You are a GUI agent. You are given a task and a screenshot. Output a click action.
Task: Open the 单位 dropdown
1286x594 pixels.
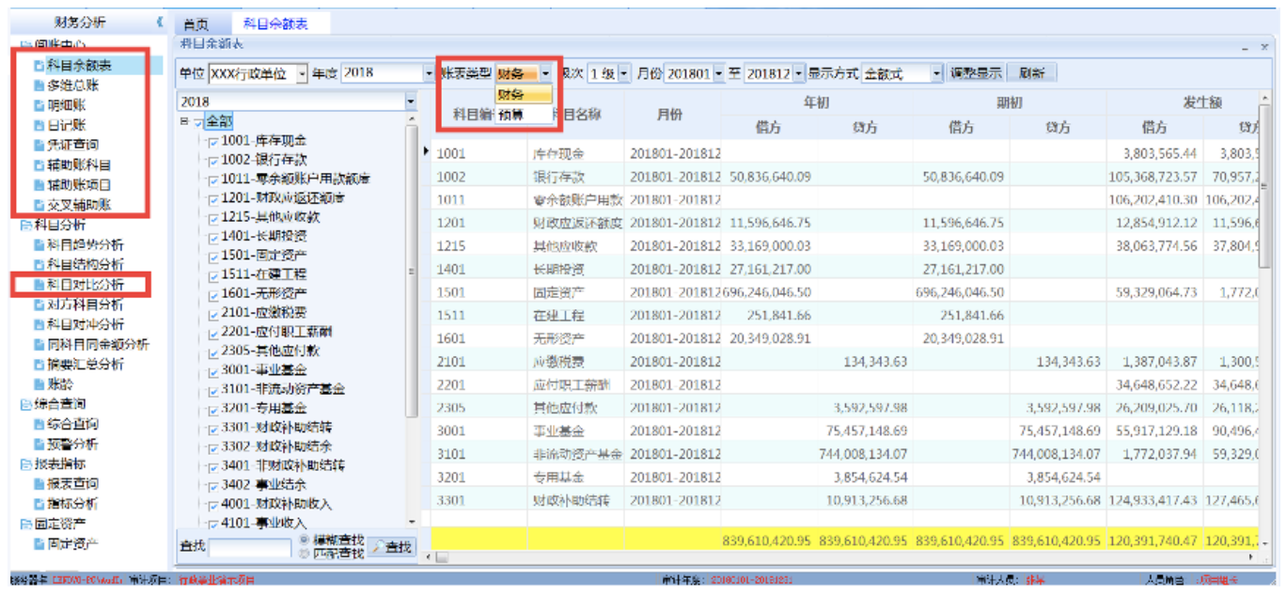tap(302, 73)
